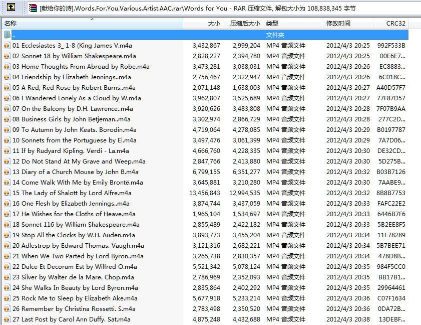Image resolution: width=421 pixels, height=325 pixels.
Task: Click modified time 2012/4/3 20:38
Action: [348, 319]
